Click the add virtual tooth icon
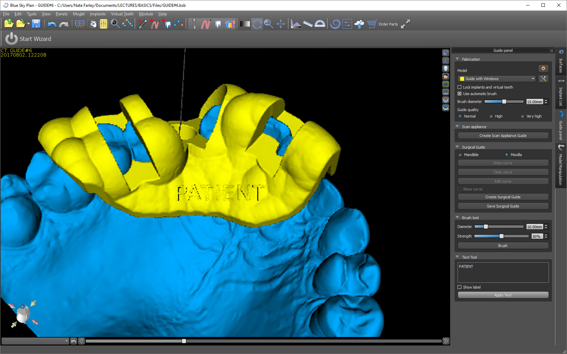This screenshot has width=567, height=354. point(166,24)
